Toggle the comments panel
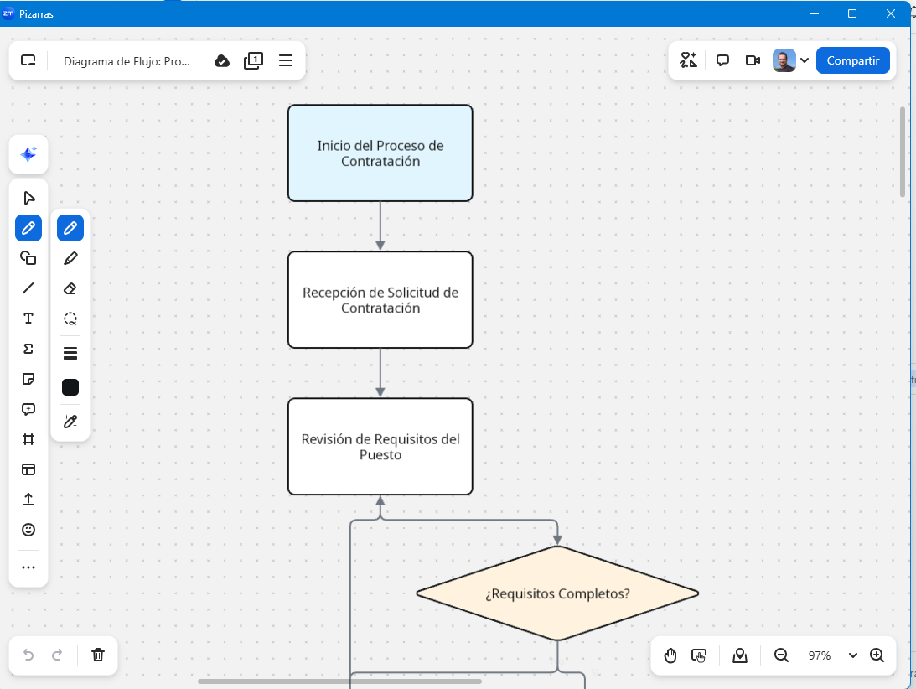The height and width of the screenshot is (689, 916). [x=722, y=60]
